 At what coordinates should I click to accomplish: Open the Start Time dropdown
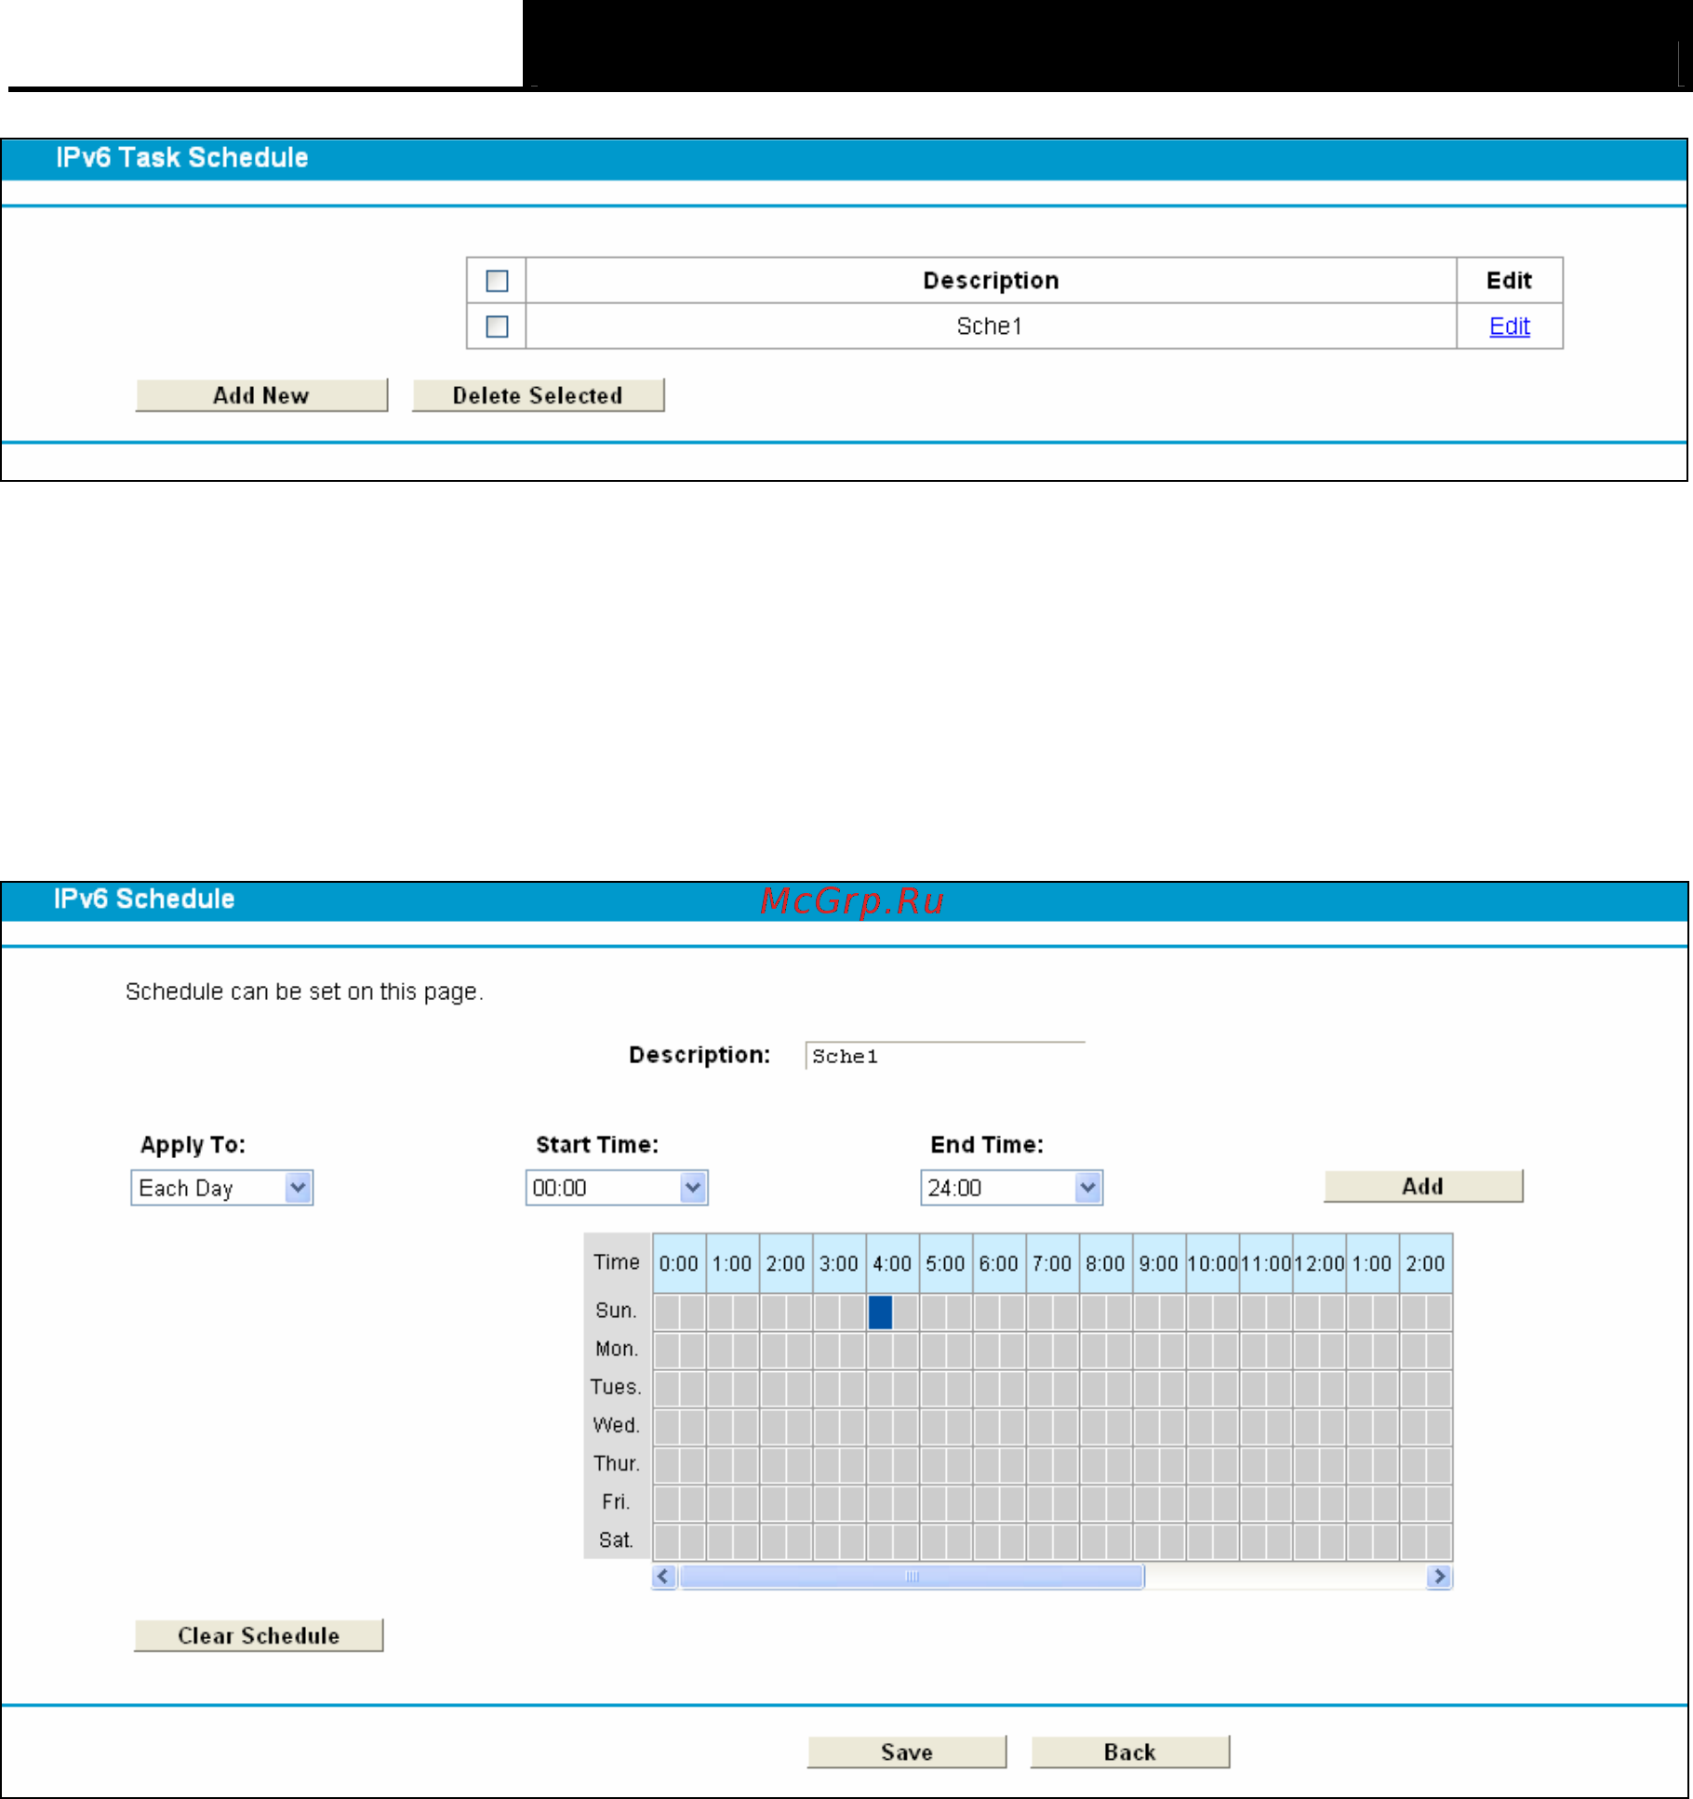(x=617, y=1188)
